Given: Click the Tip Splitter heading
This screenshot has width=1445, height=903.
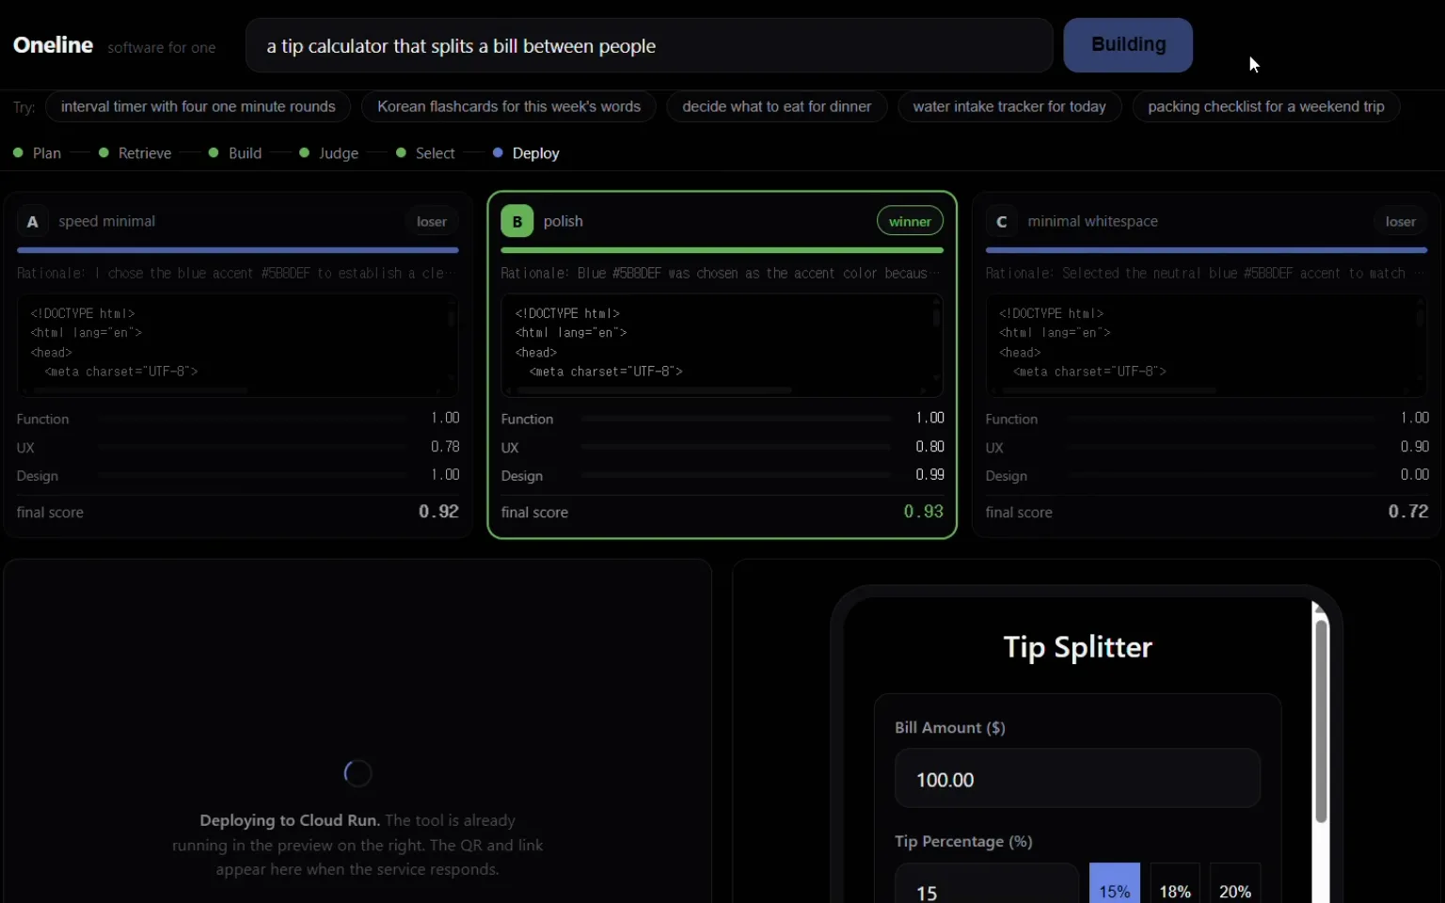Looking at the screenshot, I should tap(1077, 647).
